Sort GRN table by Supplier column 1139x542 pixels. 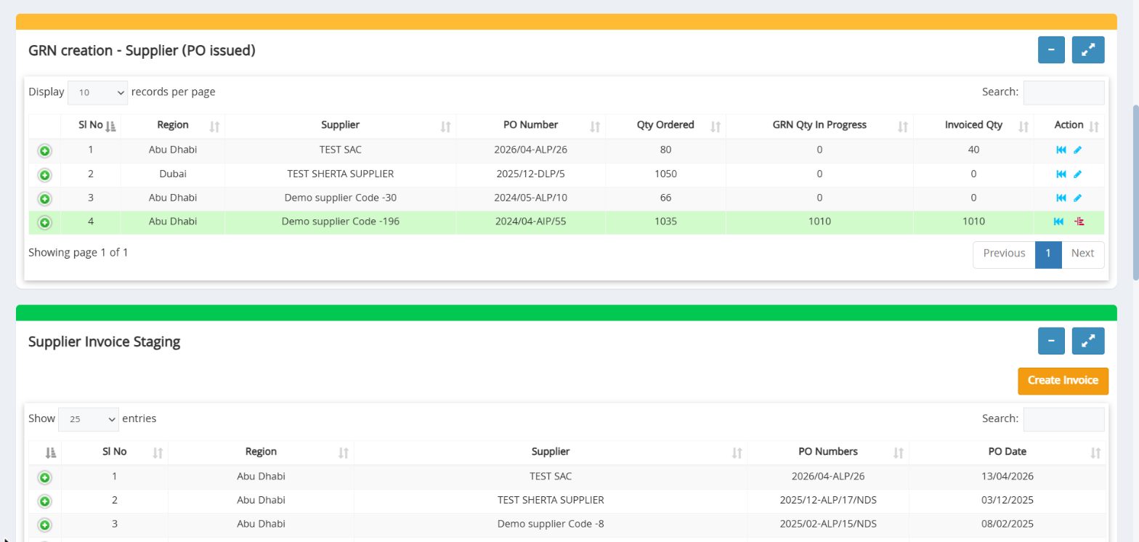(x=341, y=125)
